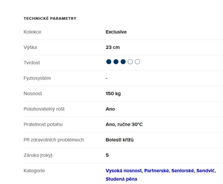Viewport: 223px width, 184px height.
Task: Click the fourth empty Tvrdost dot
Action: (x=130, y=62)
